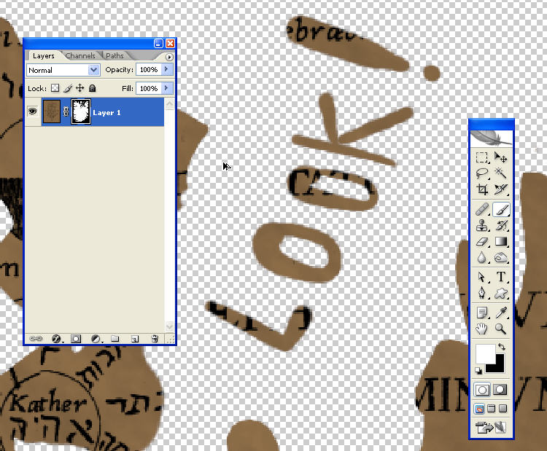The width and height of the screenshot is (547, 451).
Task: Swap foreground and background colors
Action: 502,346
